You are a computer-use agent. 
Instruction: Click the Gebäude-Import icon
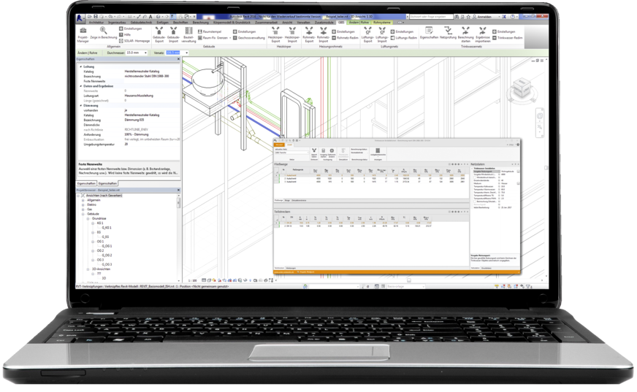[x=172, y=33]
